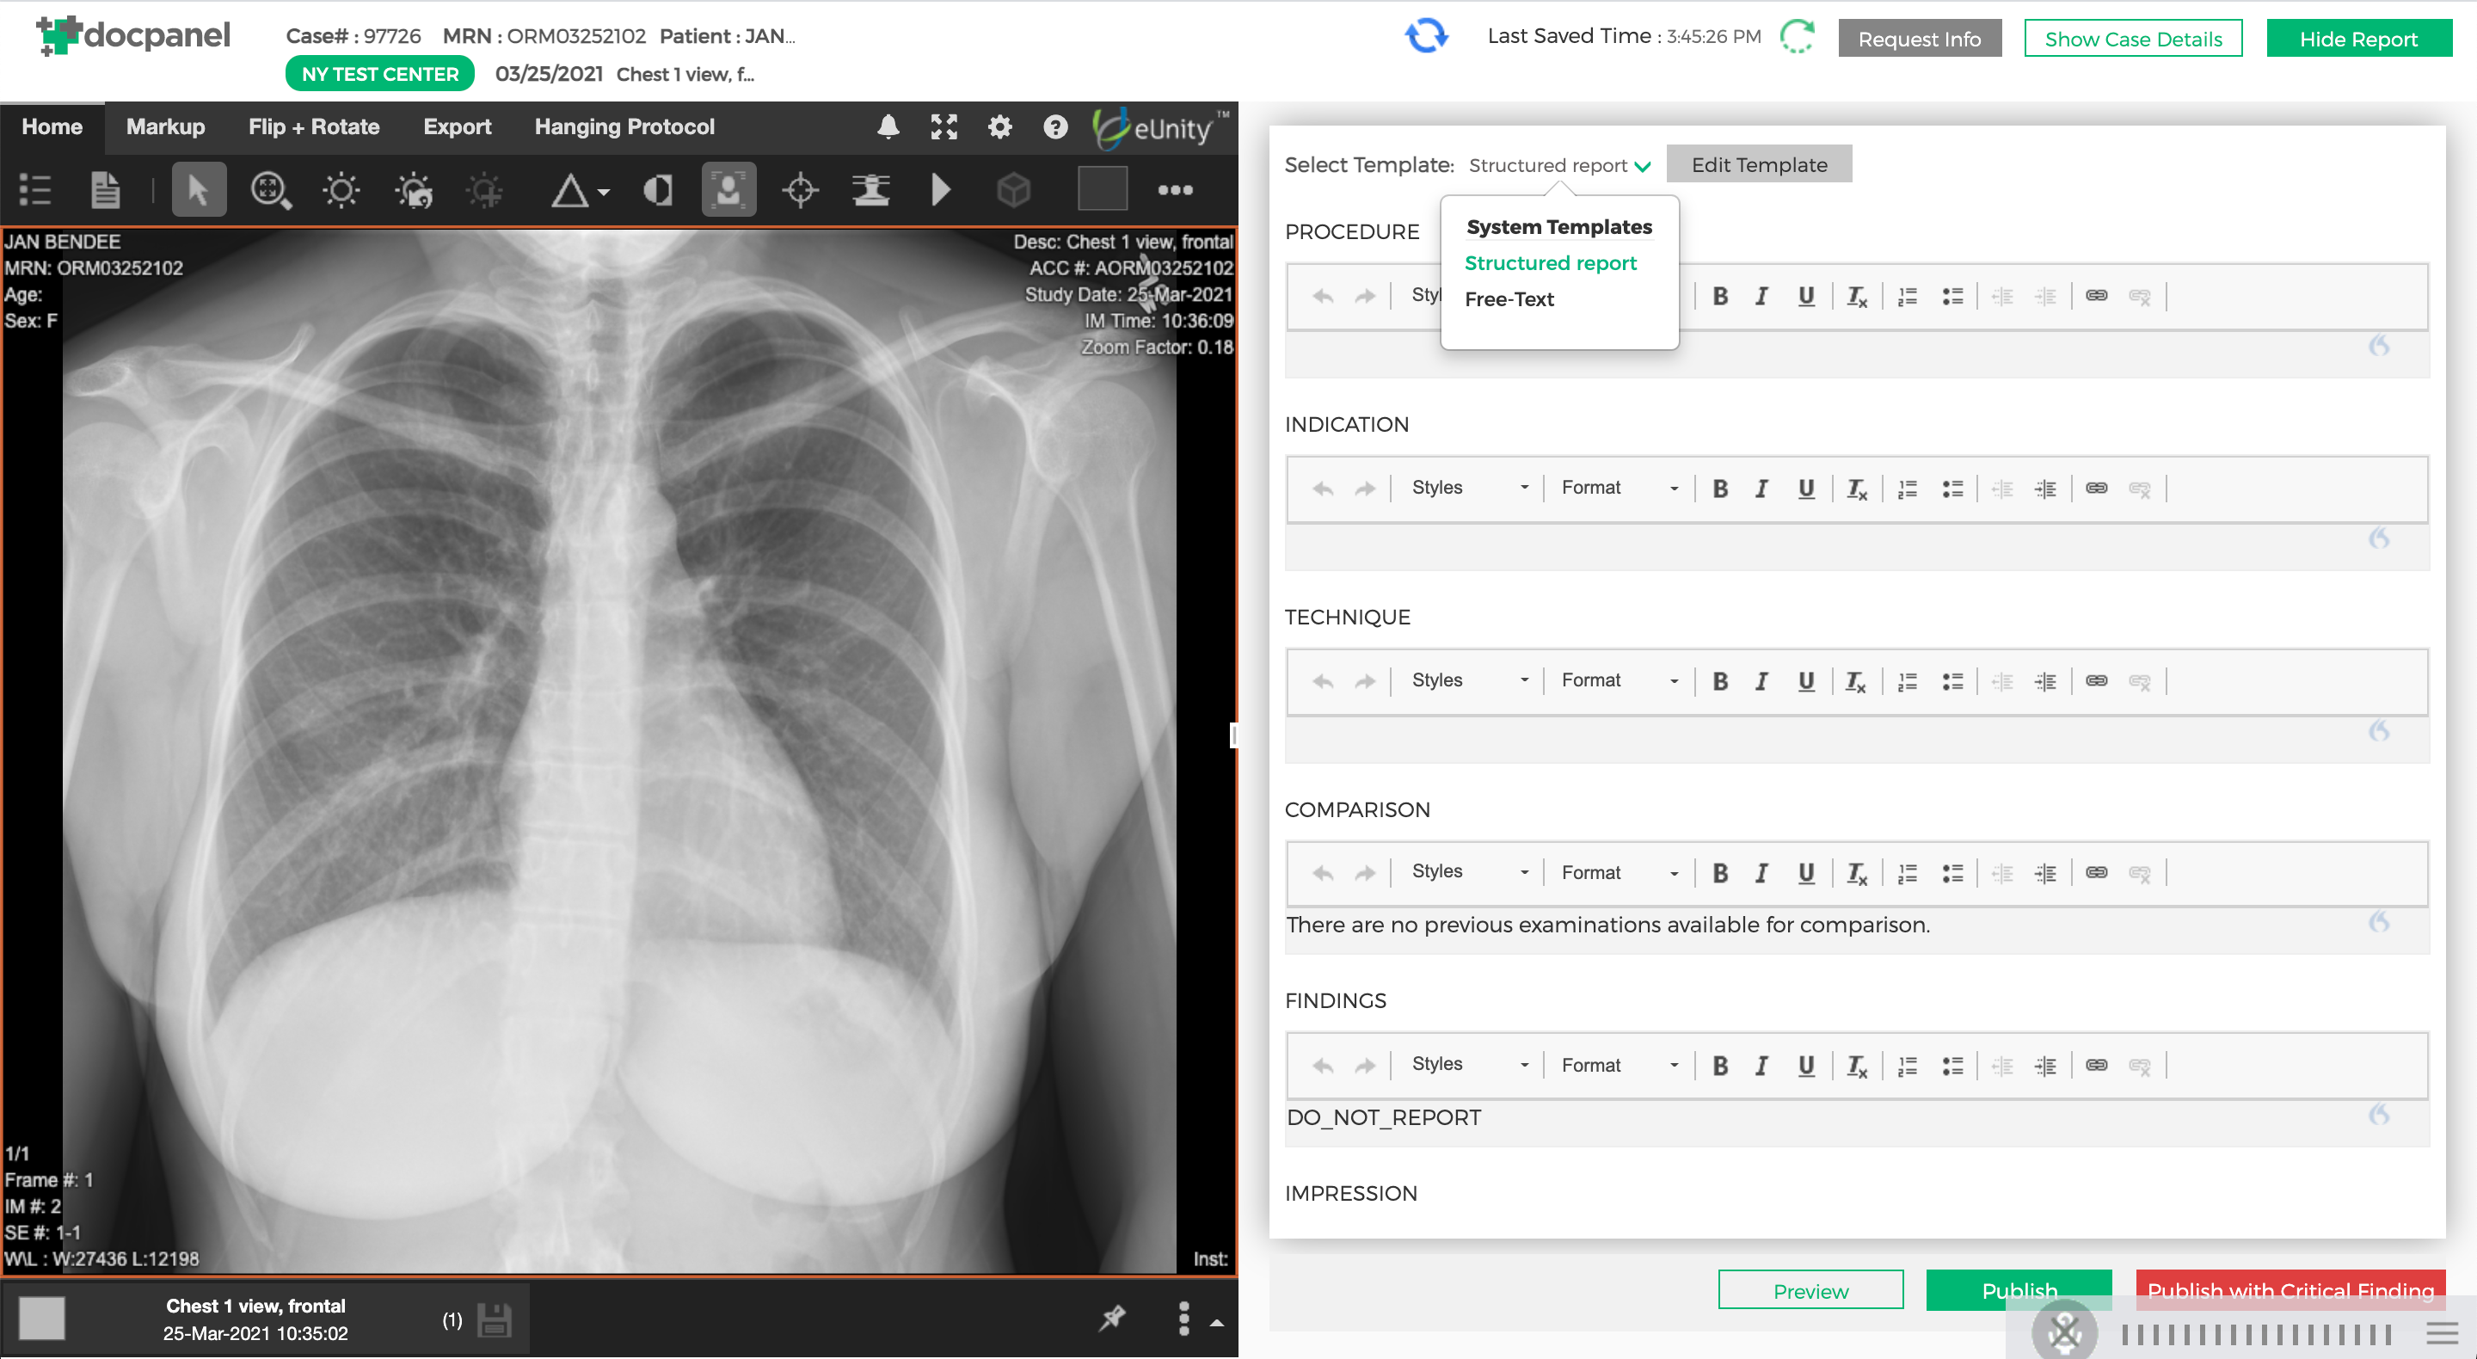Open Select Template dropdown Structured report

pos(1558,165)
